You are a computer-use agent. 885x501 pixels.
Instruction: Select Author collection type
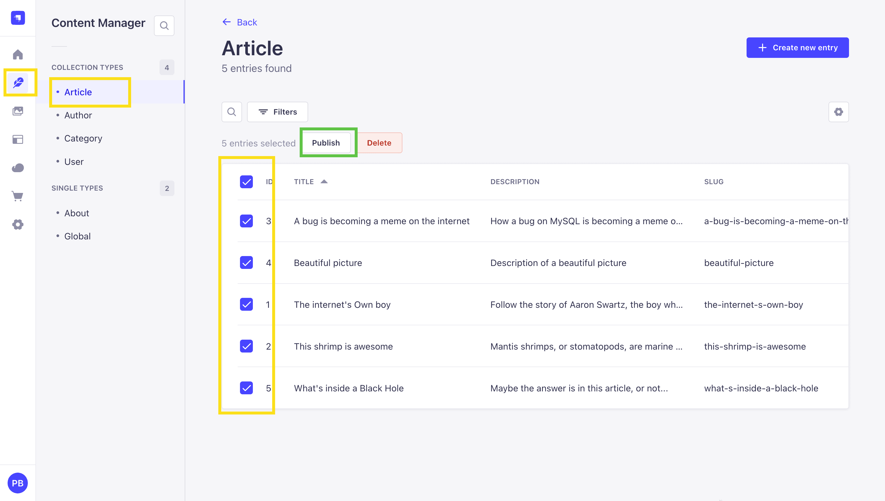(78, 115)
